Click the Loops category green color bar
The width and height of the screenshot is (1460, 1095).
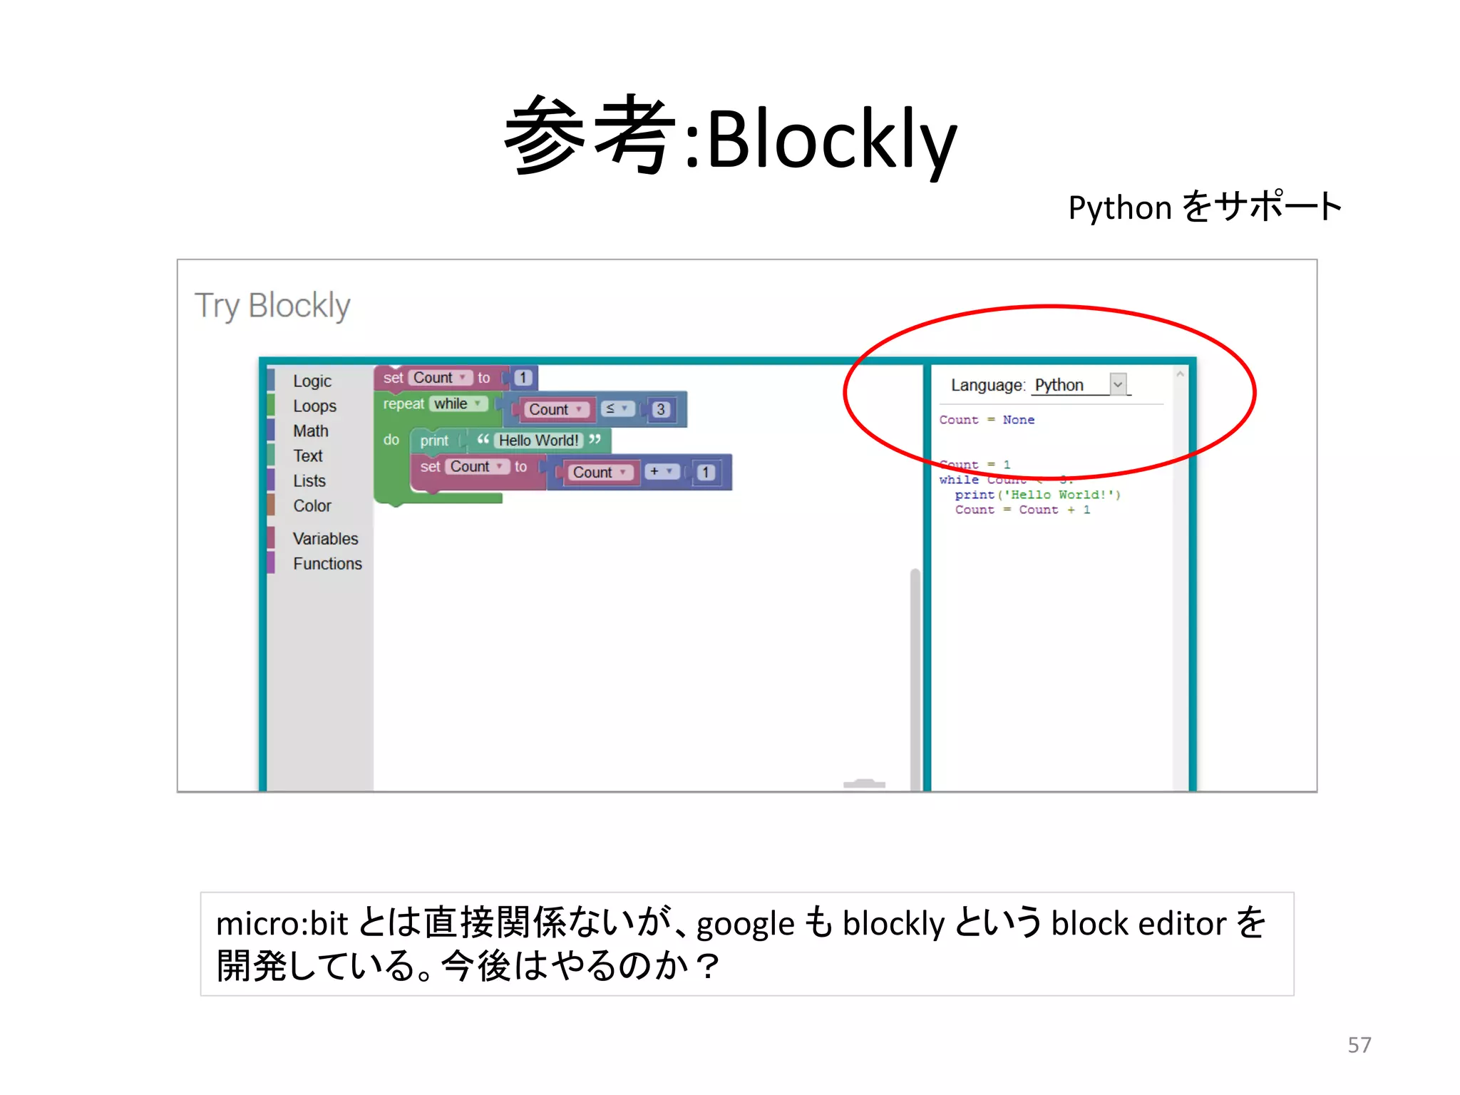pos(271,405)
